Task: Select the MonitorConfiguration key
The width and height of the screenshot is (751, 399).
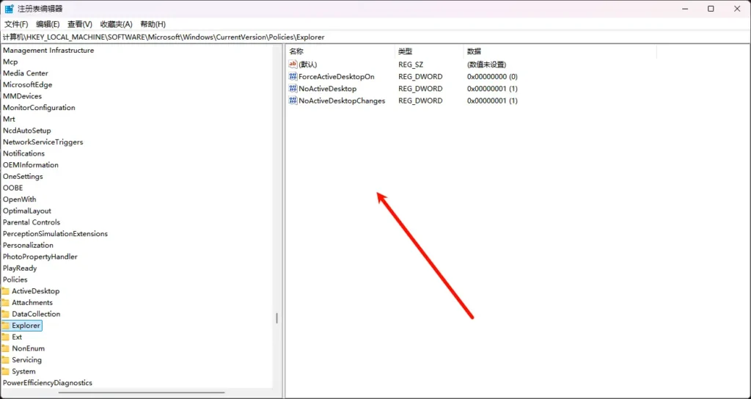Action: (x=39, y=108)
